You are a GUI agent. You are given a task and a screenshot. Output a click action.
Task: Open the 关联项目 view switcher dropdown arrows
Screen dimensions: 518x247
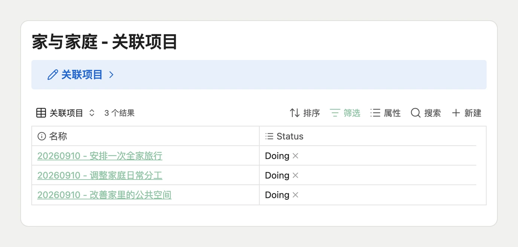click(x=92, y=113)
